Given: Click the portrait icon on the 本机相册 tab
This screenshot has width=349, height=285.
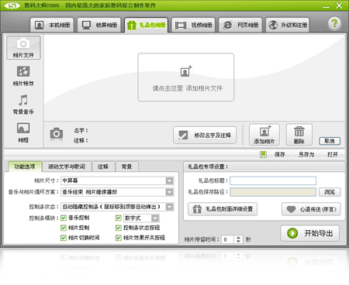Looking at the screenshot, I should (40, 25).
